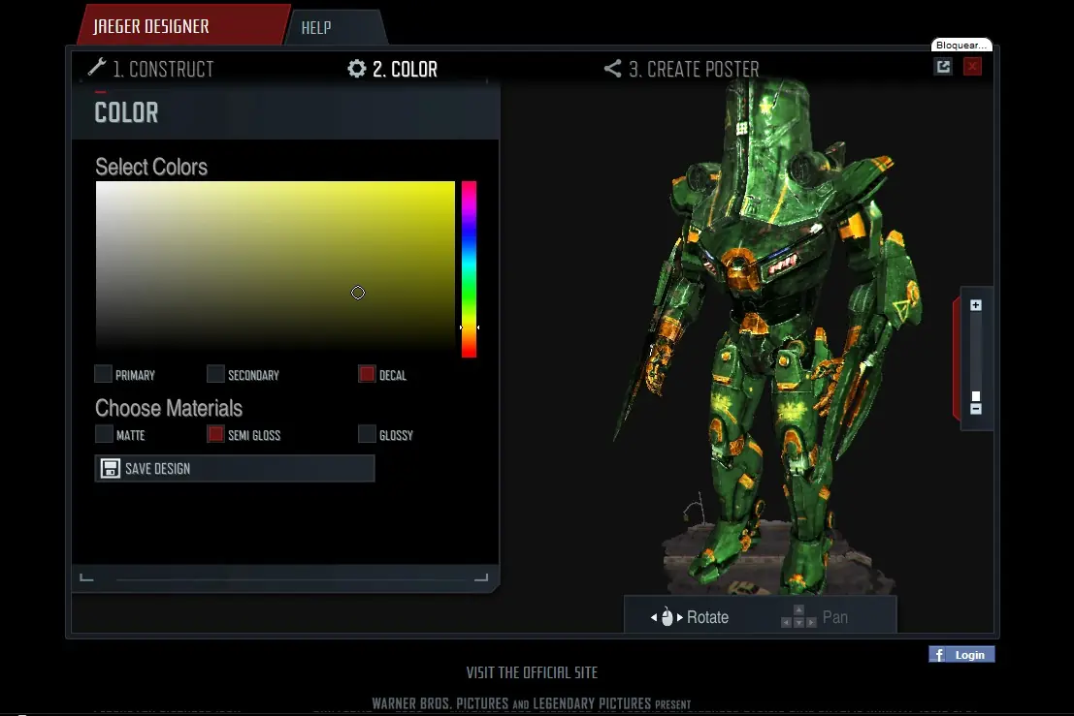Zoom out with the minus button
1074x716 pixels.
(976, 409)
